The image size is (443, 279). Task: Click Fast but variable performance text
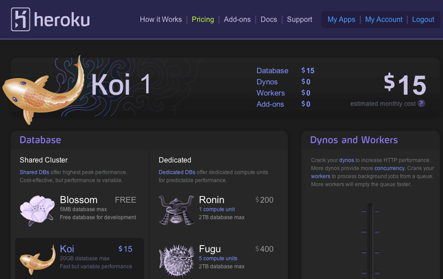pos(96,267)
